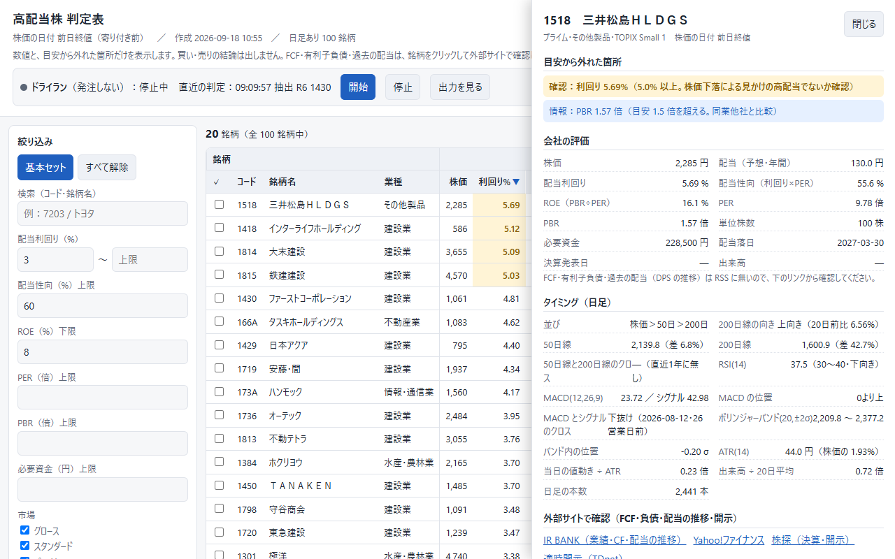The width and height of the screenshot is (895, 559).
Task: Click the 情報・通信業 sector cell
Action: (409, 392)
